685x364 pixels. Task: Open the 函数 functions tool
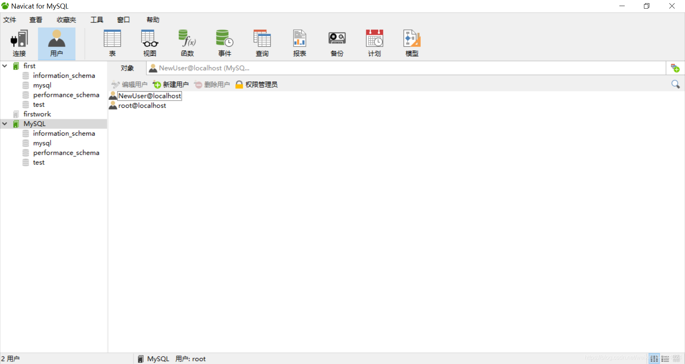pyautogui.click(x=187, y=44)
